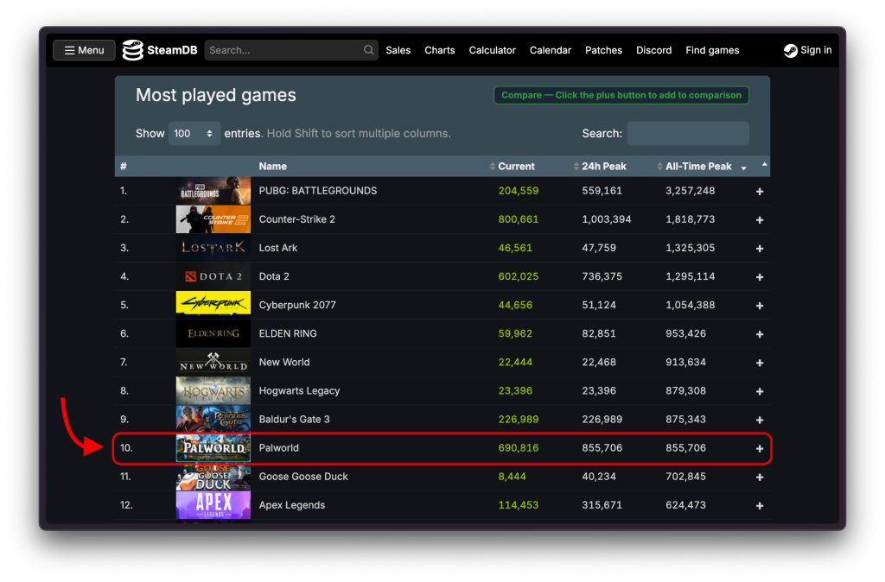
Task: Open the Counter-Strike 2 game thumbnail
Action: click(x=213, y=219)
